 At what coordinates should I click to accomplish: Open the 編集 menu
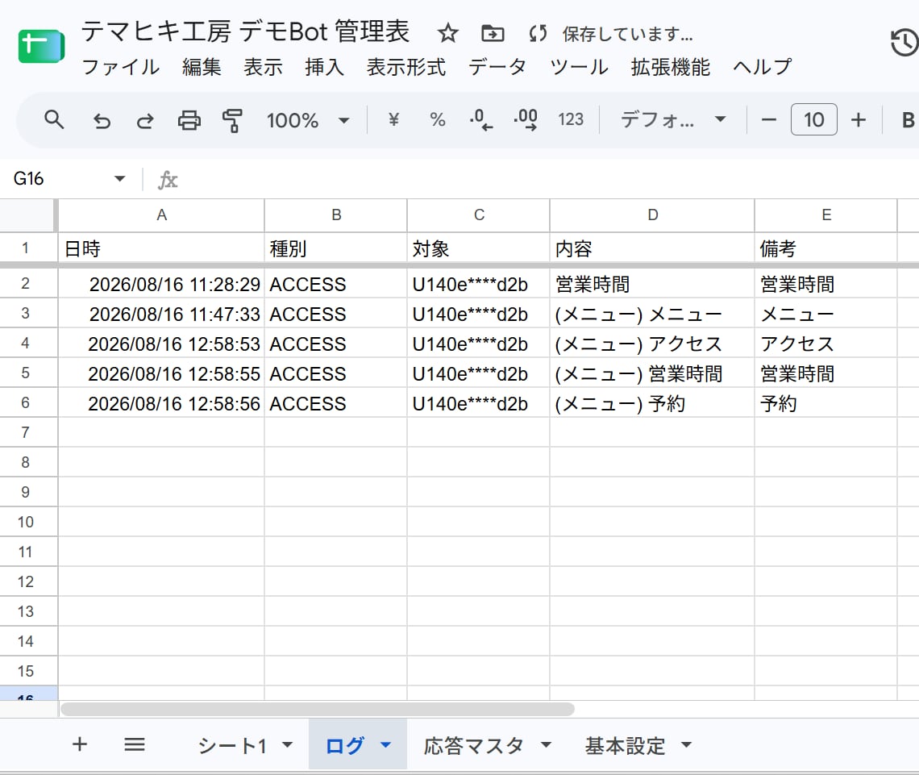[x=201, y=67]
